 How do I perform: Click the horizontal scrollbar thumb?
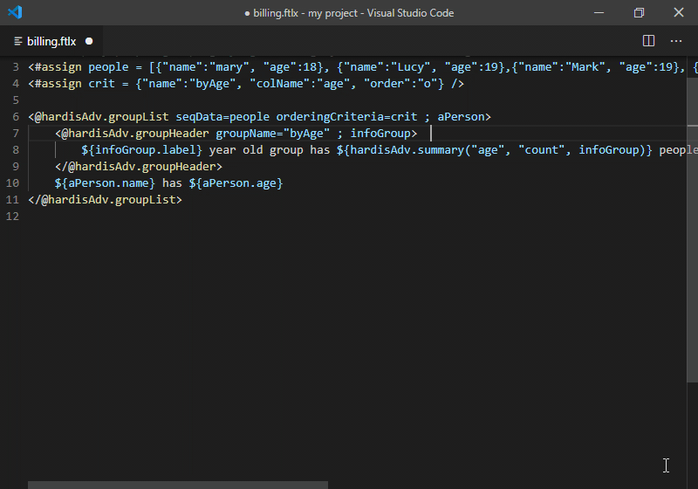pos(178,485)
